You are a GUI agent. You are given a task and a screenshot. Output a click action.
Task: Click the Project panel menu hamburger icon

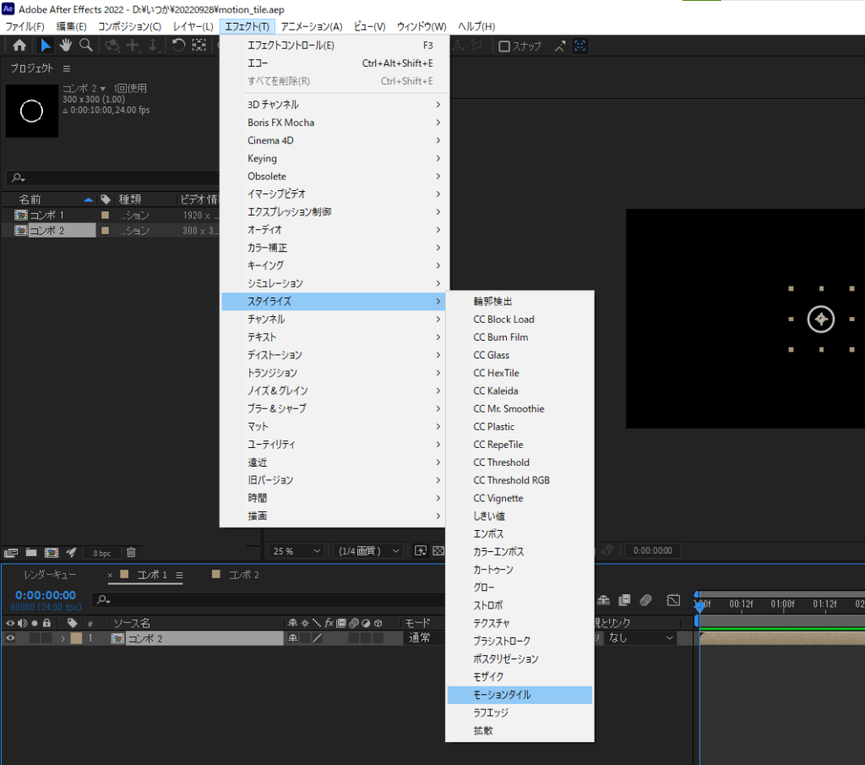click(x=67, y=68)
